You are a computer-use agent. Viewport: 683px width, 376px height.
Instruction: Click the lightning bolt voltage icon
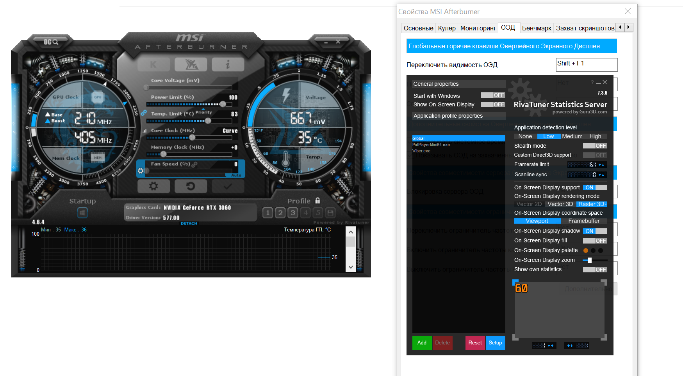[x=286, y=96]
